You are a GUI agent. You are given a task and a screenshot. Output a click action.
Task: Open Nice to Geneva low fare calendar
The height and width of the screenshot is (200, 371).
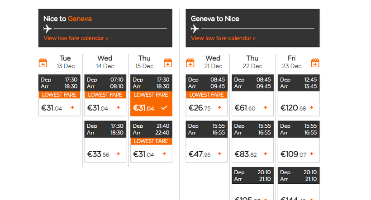[76, 38]
